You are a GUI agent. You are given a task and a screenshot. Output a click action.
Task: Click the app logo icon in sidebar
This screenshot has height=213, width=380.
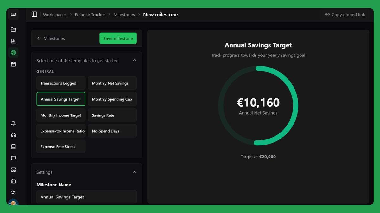[13, 15]
